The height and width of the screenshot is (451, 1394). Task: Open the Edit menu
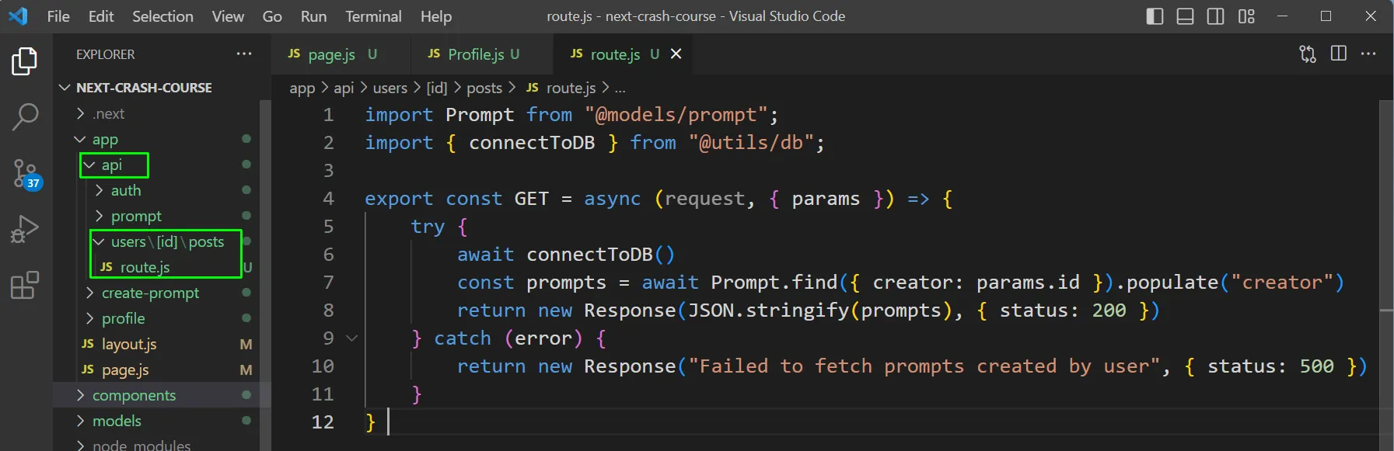pyautogui.click(x=101, y=16)
